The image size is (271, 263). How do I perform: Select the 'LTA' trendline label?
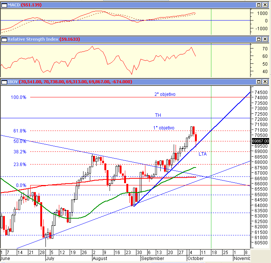[x=202, y=154]
